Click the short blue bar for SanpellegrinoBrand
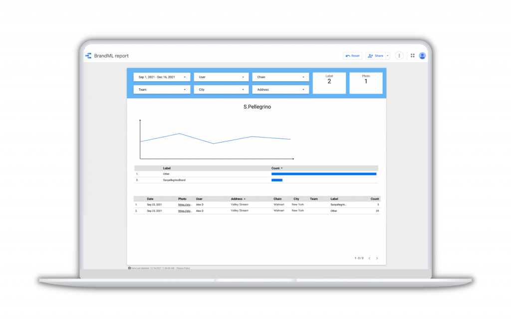 (x=276, y=180)
